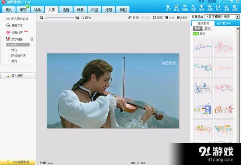
Task: Click the zoom-in magnifier icon
Action: (77, 18)
